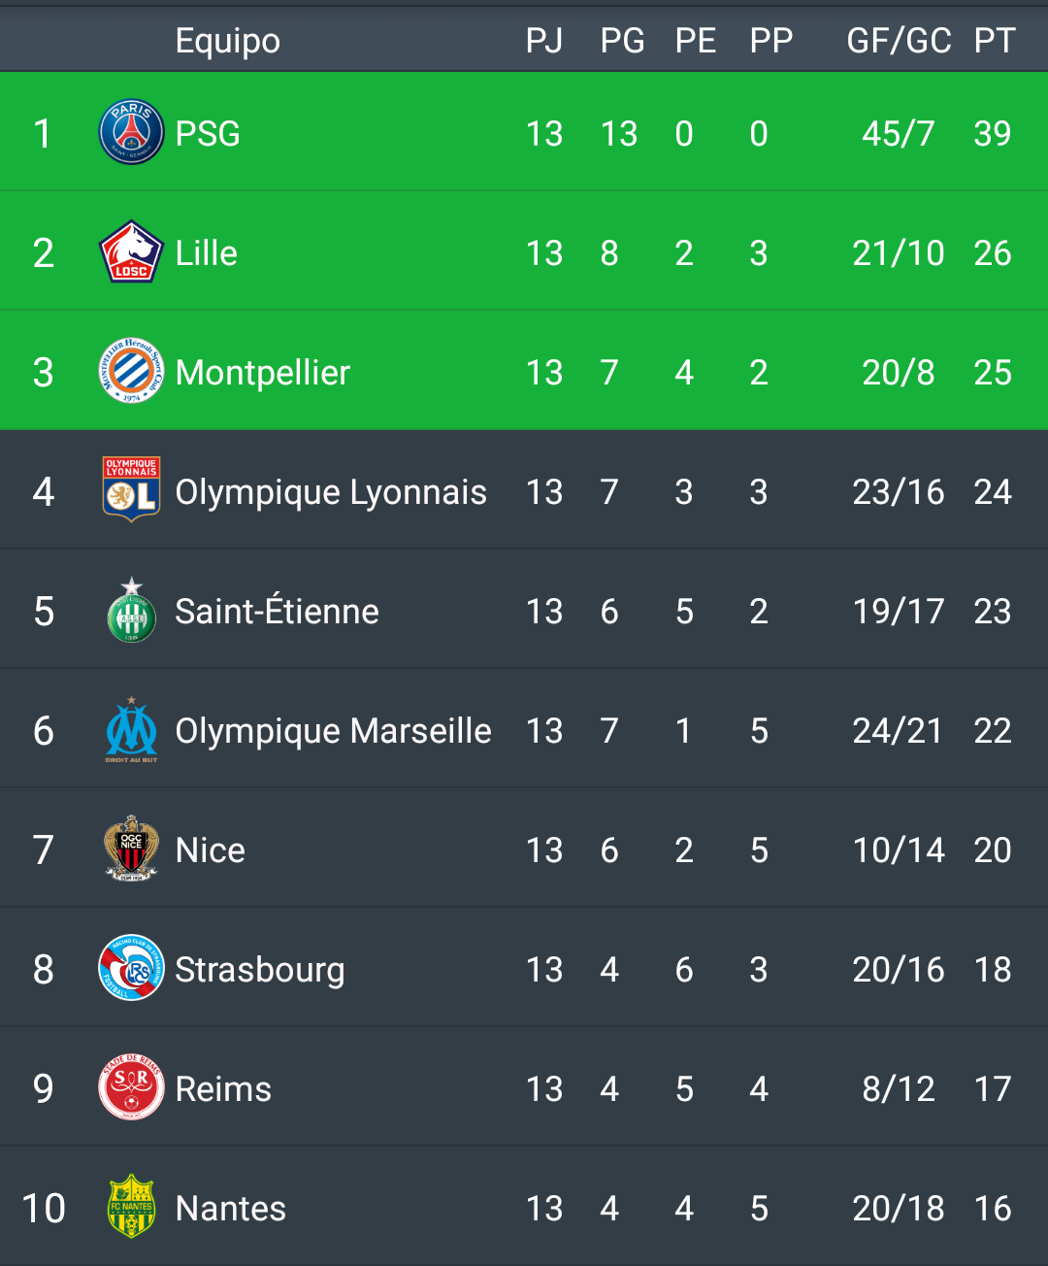
Task: Open the Olympique Lyonnais team name
Action: coord(331,492)
